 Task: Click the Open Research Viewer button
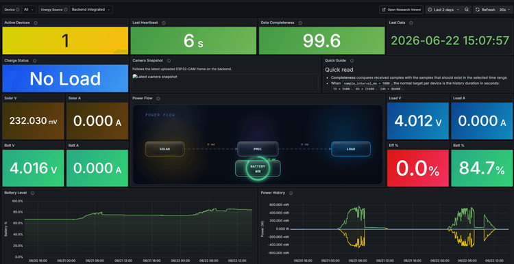coord(401,10)
